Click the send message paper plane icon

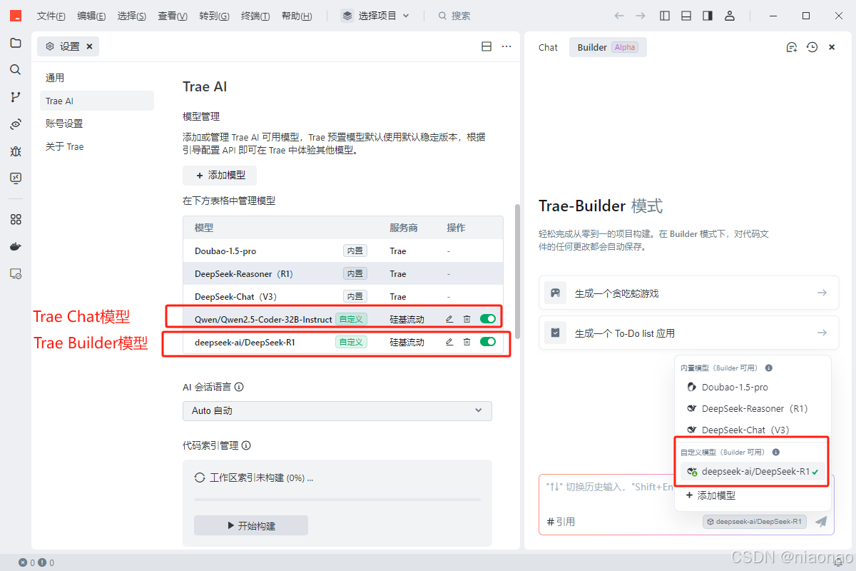click(821, 522)
